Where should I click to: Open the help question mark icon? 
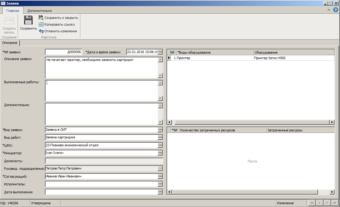coord(335,10)
